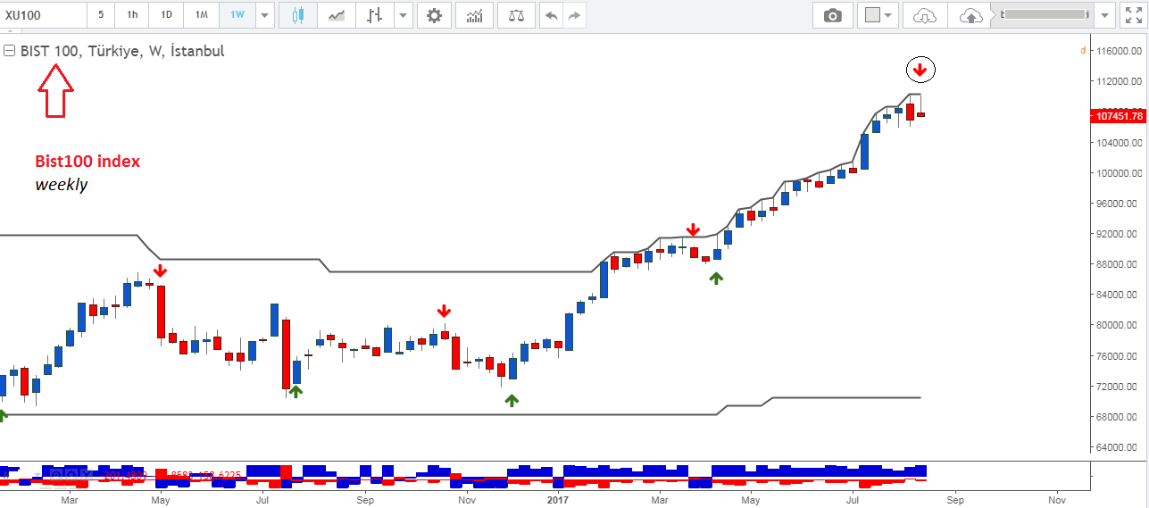Select bar chart style
Image resolution: width=1149 pixels, height=508 pixels.
(x=375, y=15)
